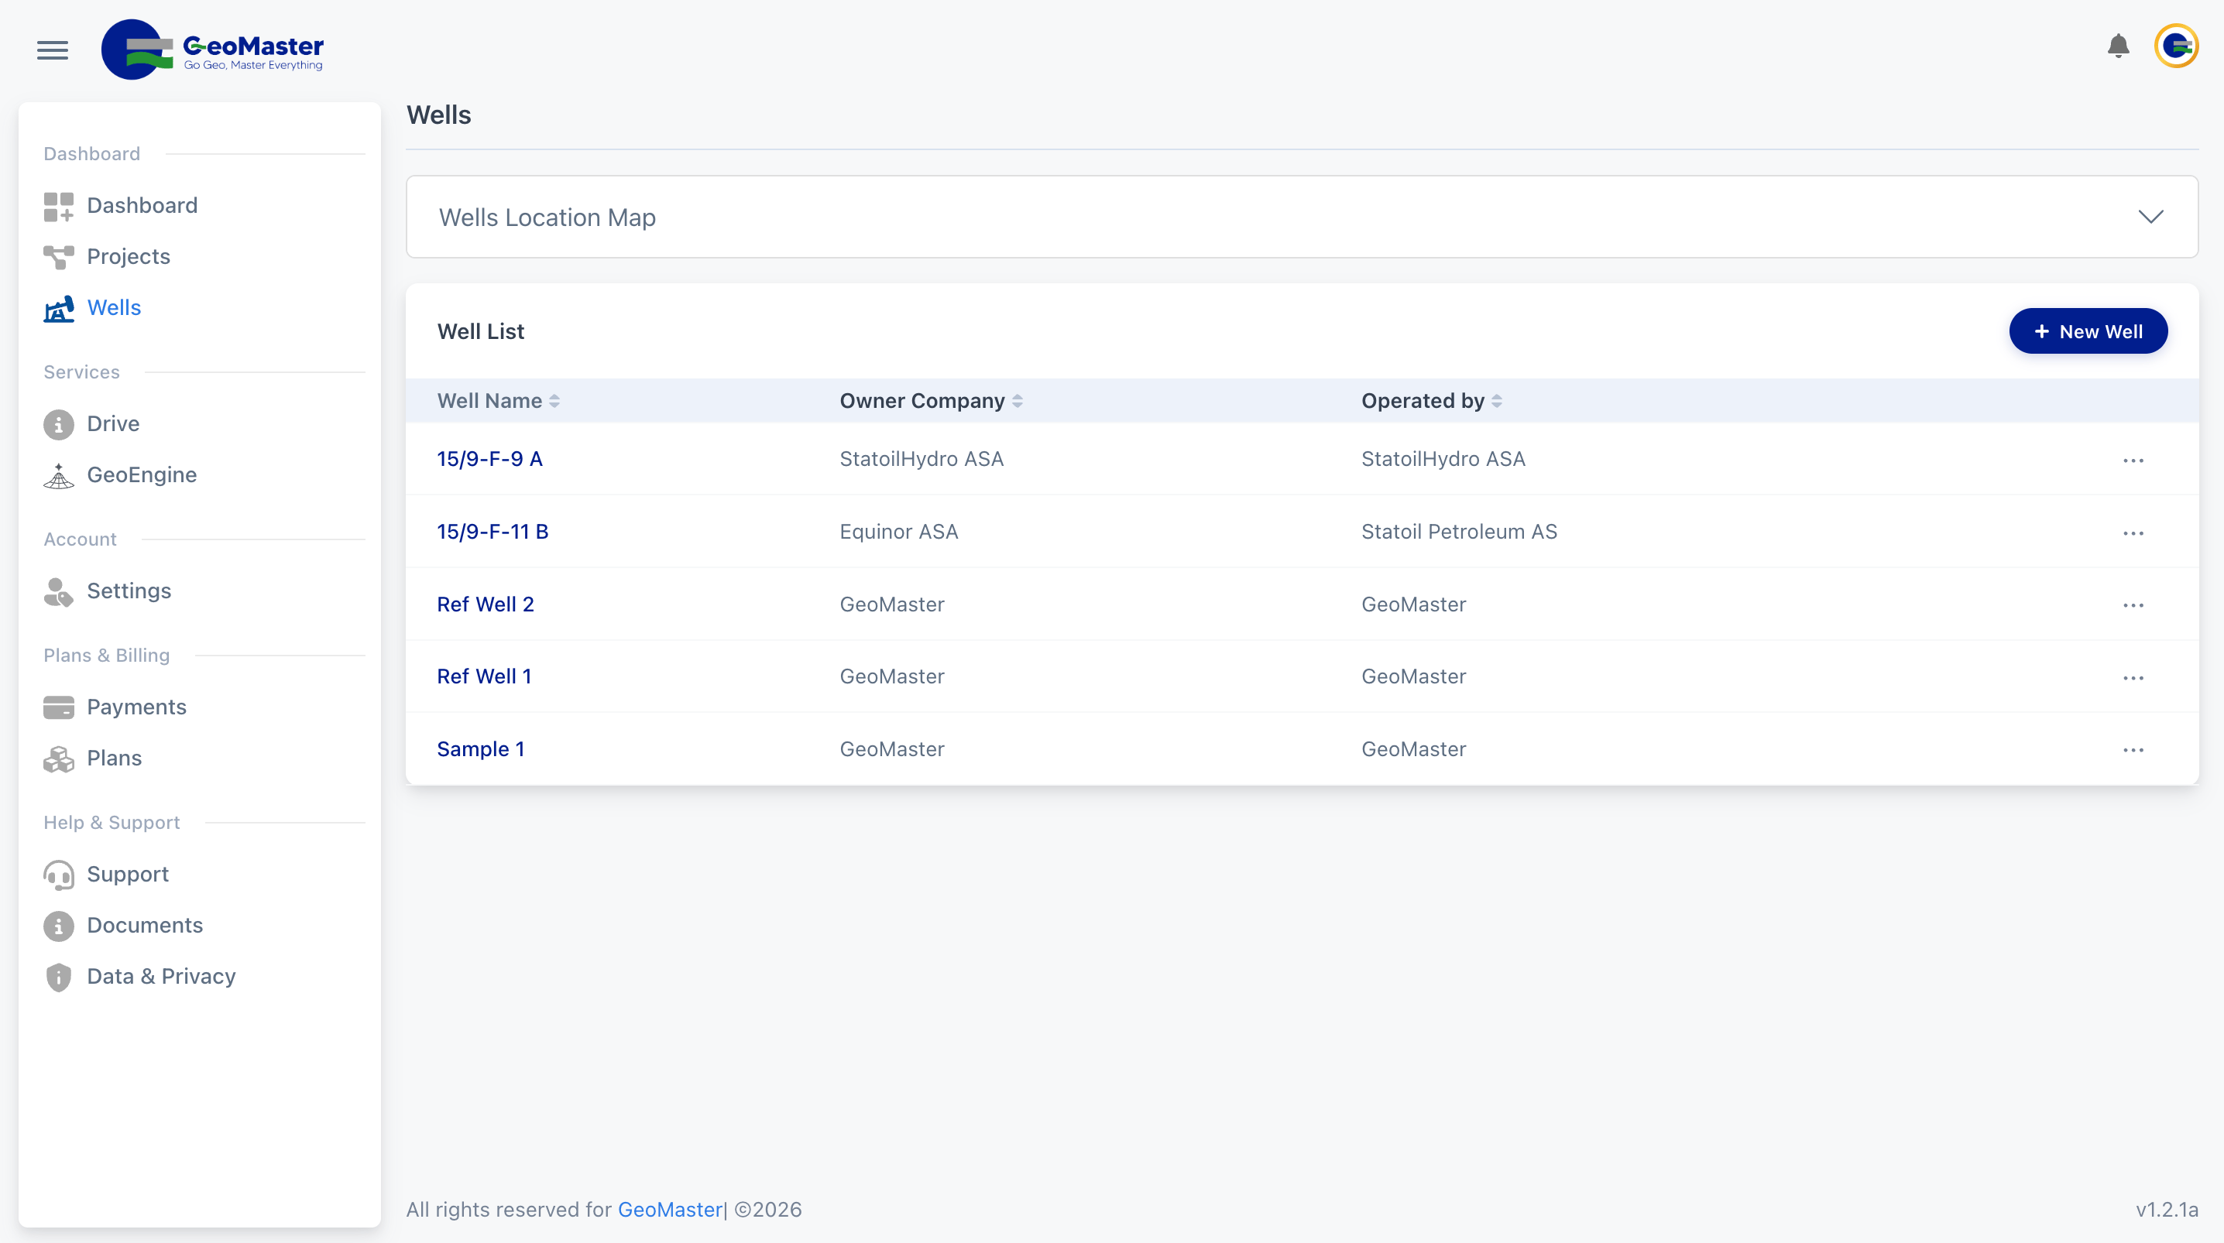The width and height of the screenshot is (2224, 1243).
Task: Click version label v1.2.1a
Action: coord(2166,1210)
